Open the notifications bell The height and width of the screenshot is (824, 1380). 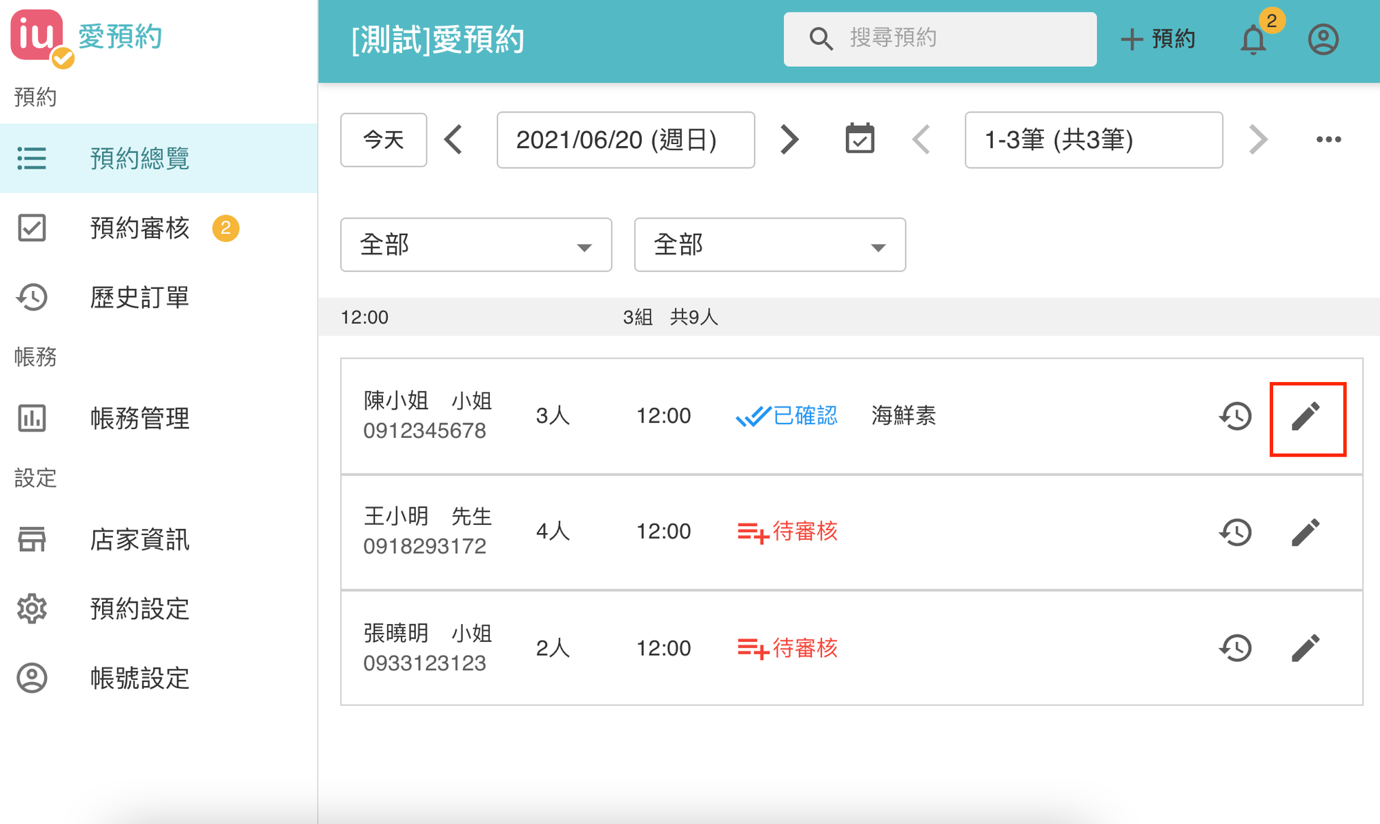(x=1254, y=39)
